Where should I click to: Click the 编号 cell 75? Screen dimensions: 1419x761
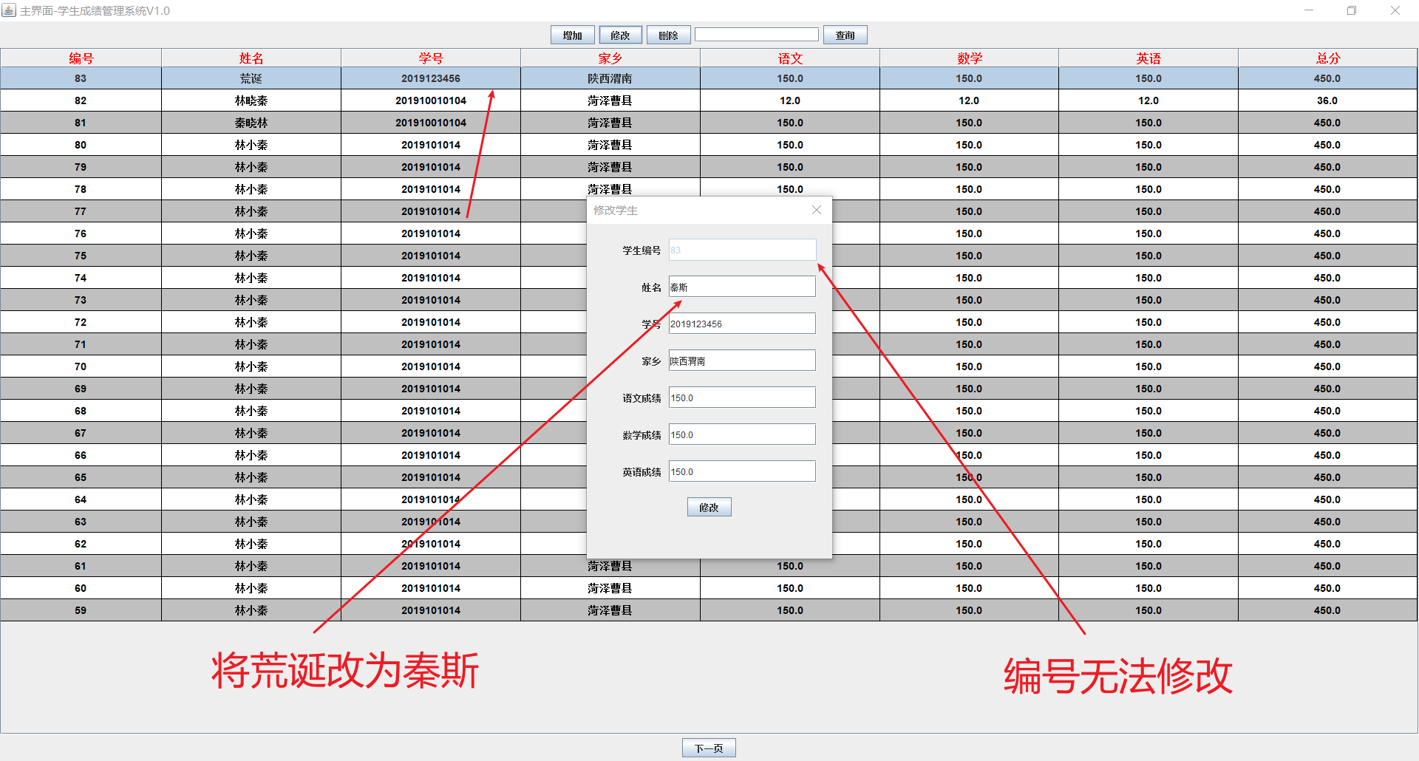point(81,256)
